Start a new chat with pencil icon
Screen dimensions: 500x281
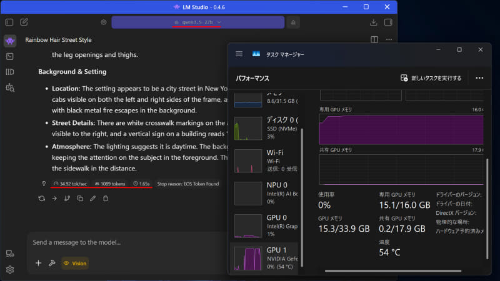coord(24,22)
